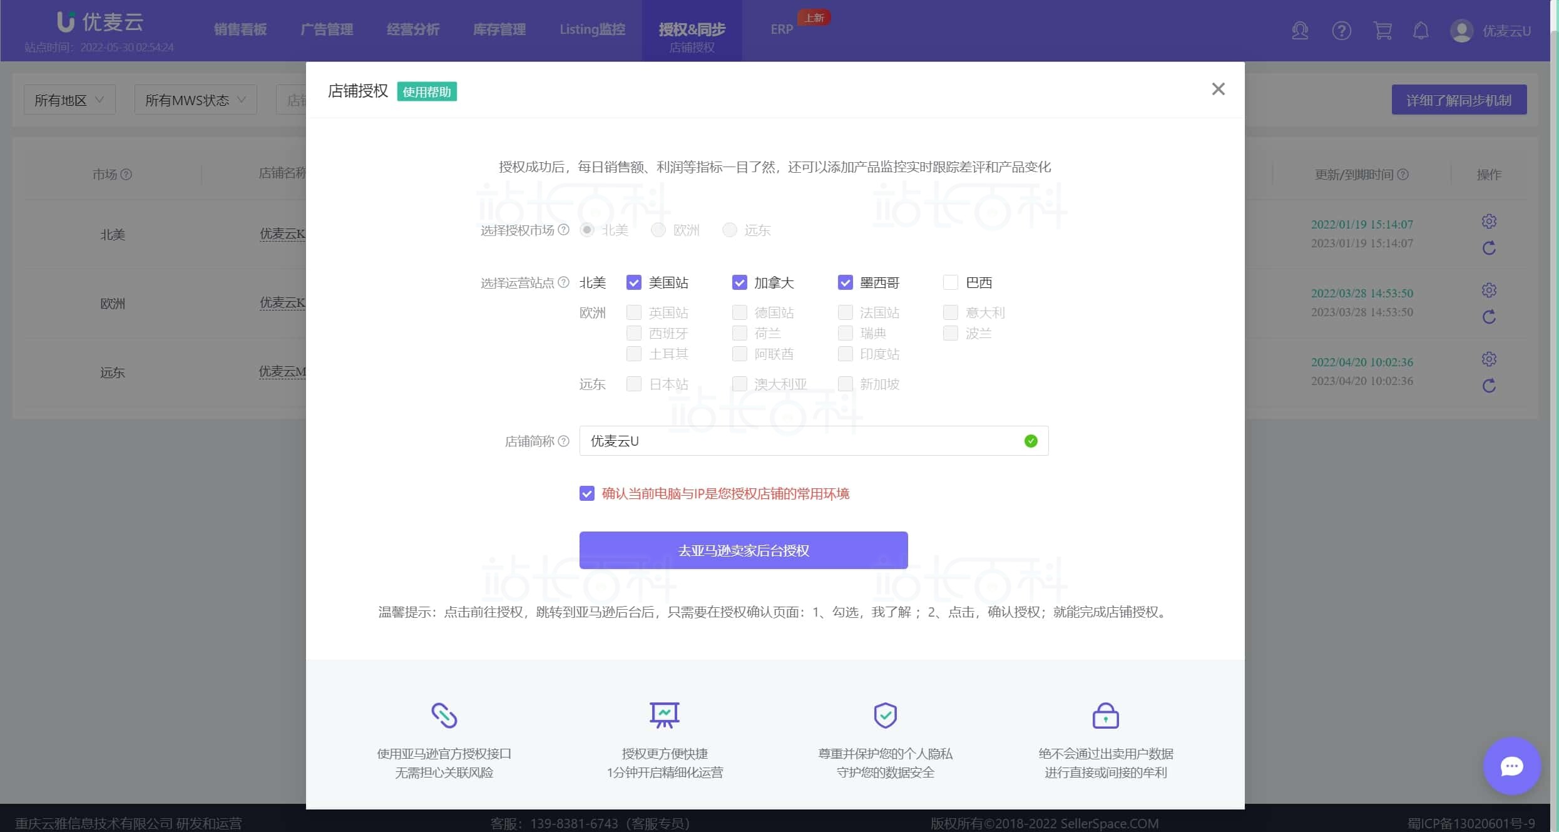The height and width of the screenshot is (832, 1559).
Task: Open the help question mark icon in header
Action: coord(1341,31)
